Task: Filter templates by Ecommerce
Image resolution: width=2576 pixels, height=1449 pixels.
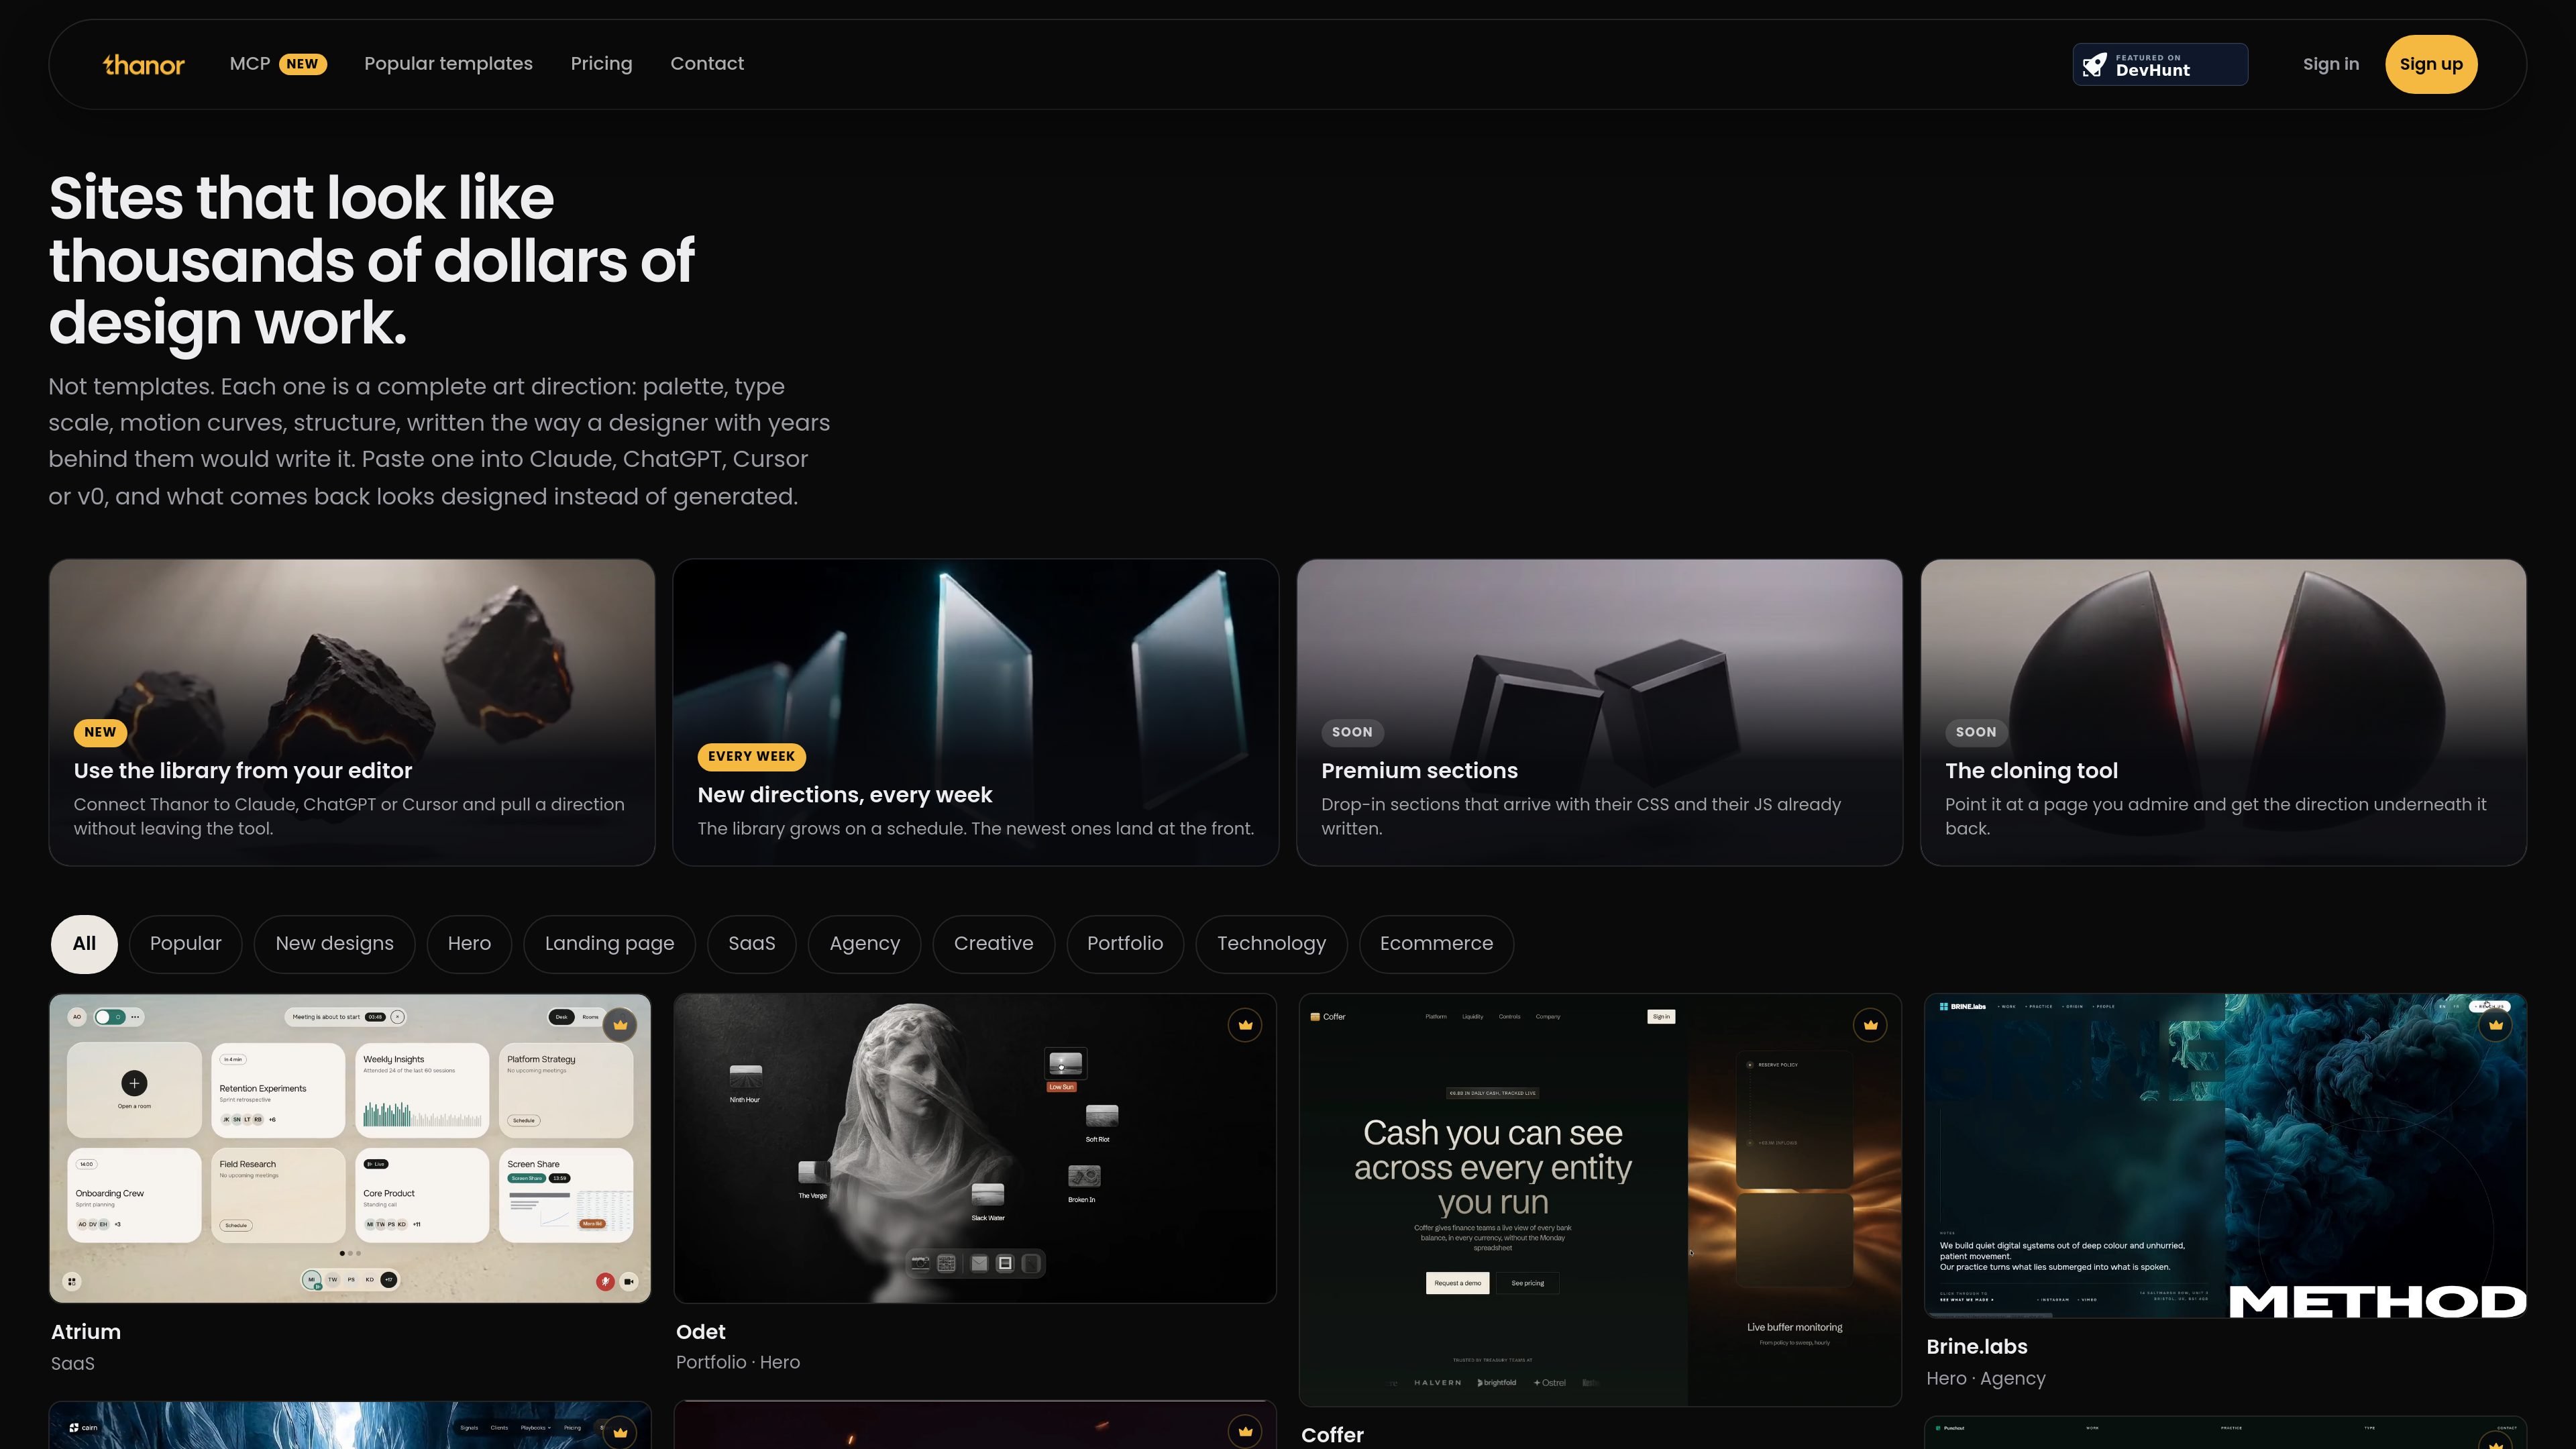Action: [1436, 944]
